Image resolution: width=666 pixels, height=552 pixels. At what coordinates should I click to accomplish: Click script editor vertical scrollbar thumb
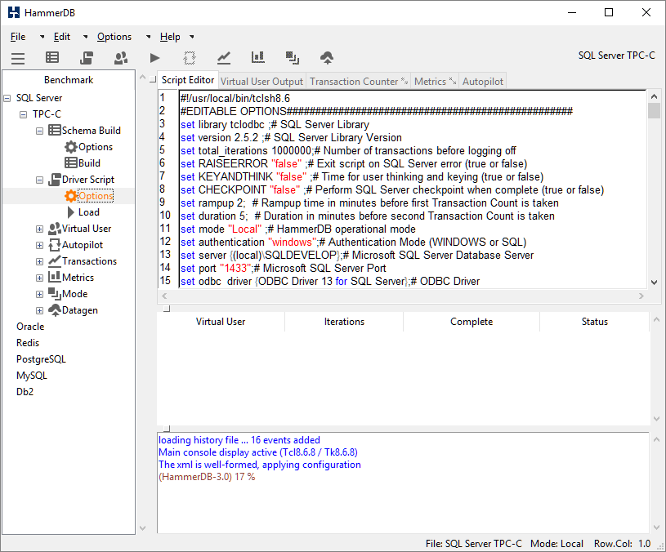pyautogui.click(x=654, y=110)
